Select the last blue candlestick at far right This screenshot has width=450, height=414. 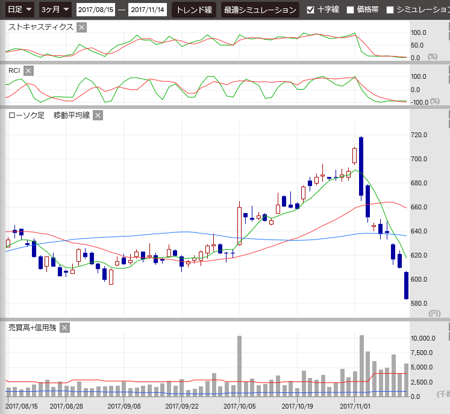point(406,285)
